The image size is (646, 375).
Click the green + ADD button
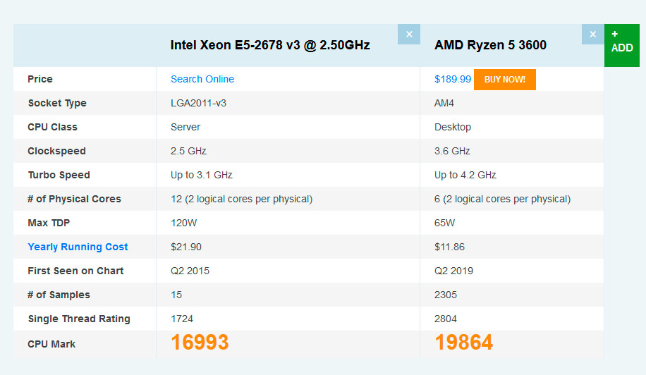621,45
